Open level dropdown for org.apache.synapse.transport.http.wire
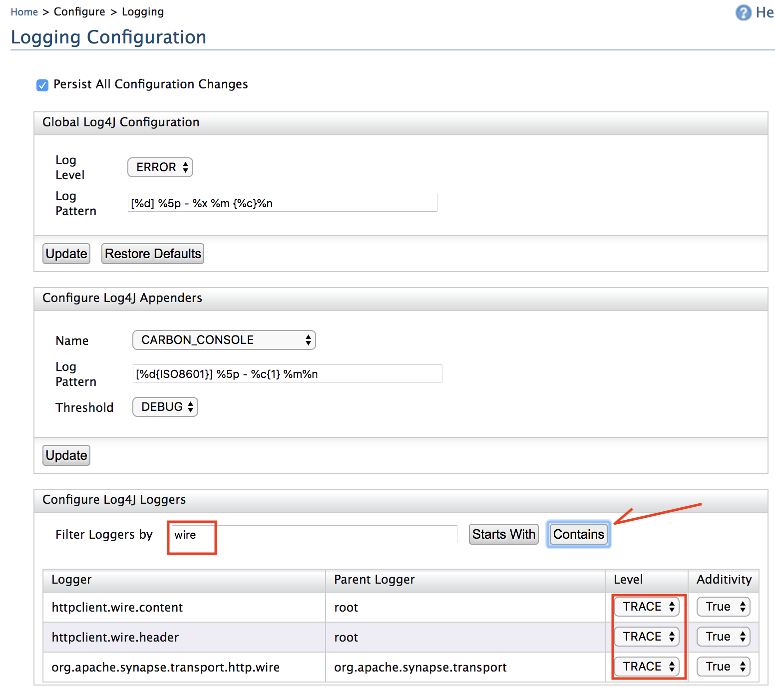The width and height of the screenshot is (775, 695). [x=646, y=666]
